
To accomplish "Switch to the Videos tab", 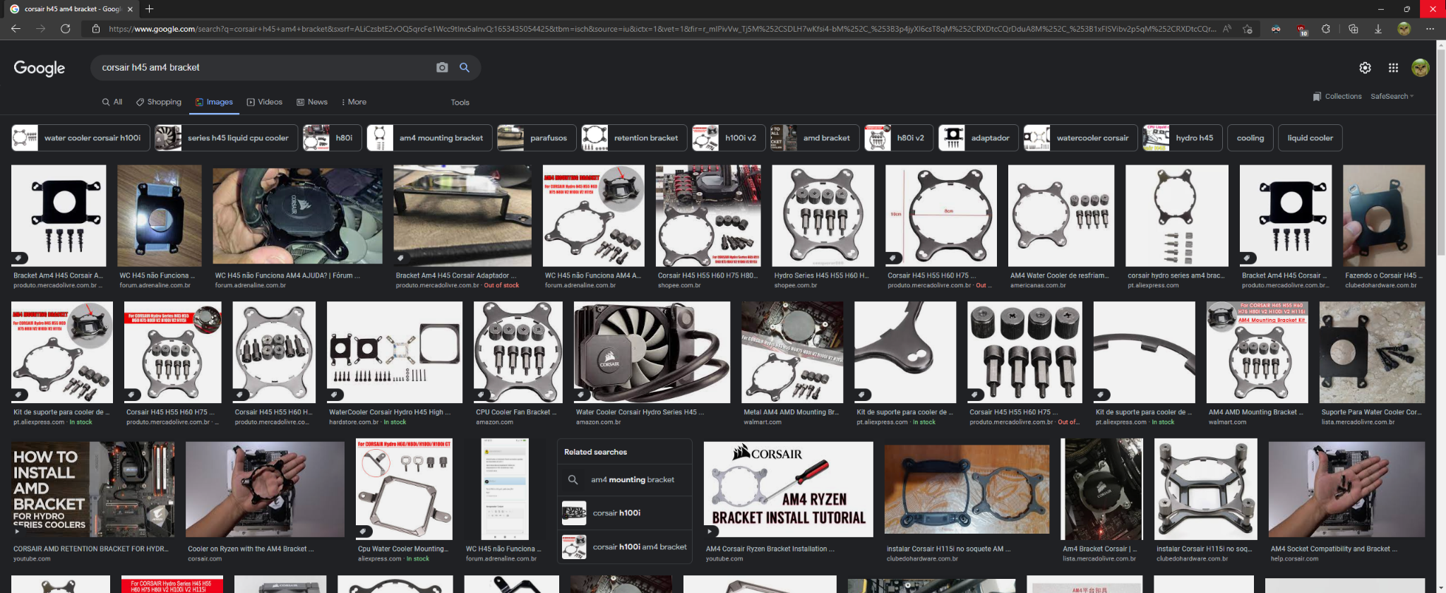I will (x=265, y=102).
